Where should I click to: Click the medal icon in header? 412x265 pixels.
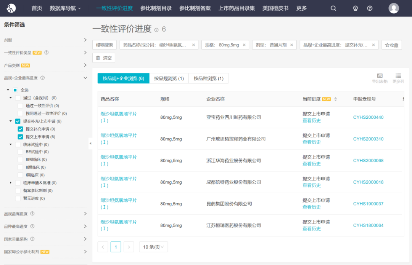(x=355, y=8)
